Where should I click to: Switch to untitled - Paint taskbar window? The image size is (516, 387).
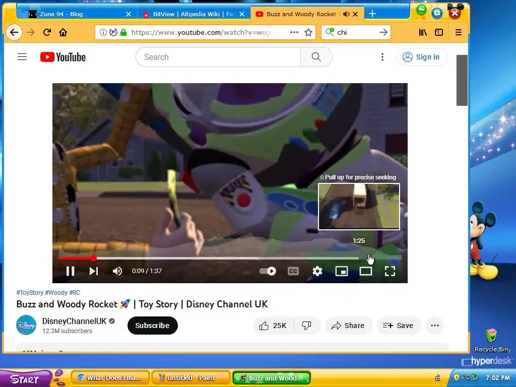(190, 378)
